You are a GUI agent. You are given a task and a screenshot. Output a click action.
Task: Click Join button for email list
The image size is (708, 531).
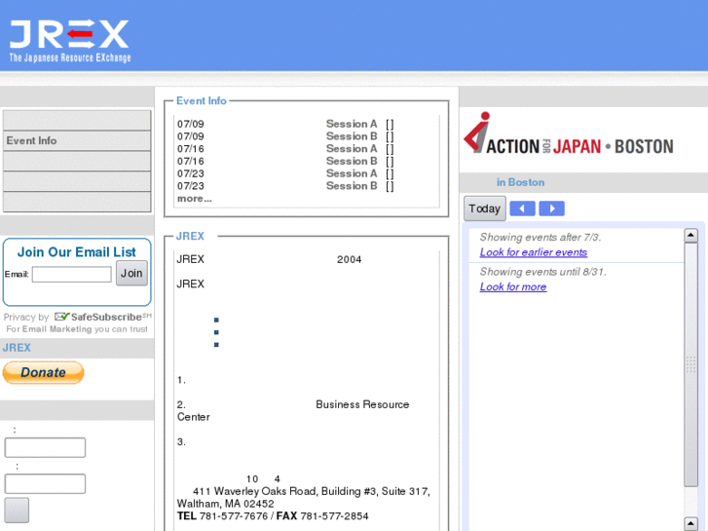[x=131, y=273]
